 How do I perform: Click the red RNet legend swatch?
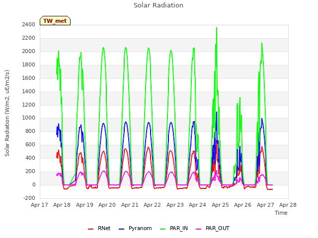click(x=90, y=229)
